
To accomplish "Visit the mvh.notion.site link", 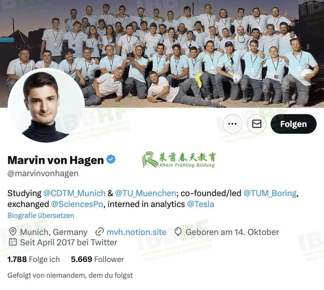I will 136,232.
